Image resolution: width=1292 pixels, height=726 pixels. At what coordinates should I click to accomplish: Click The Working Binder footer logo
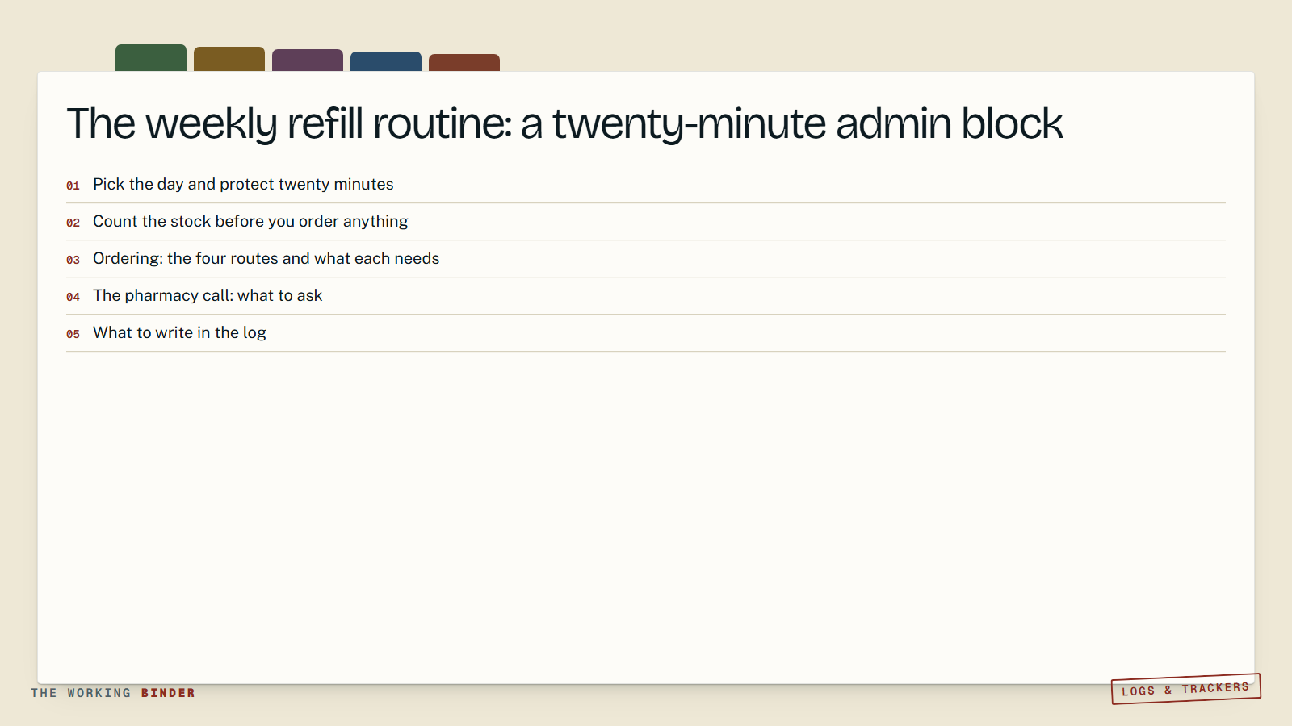[113, 693]
